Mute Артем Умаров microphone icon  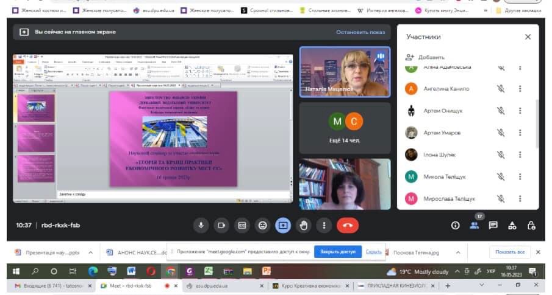[501, 133]
